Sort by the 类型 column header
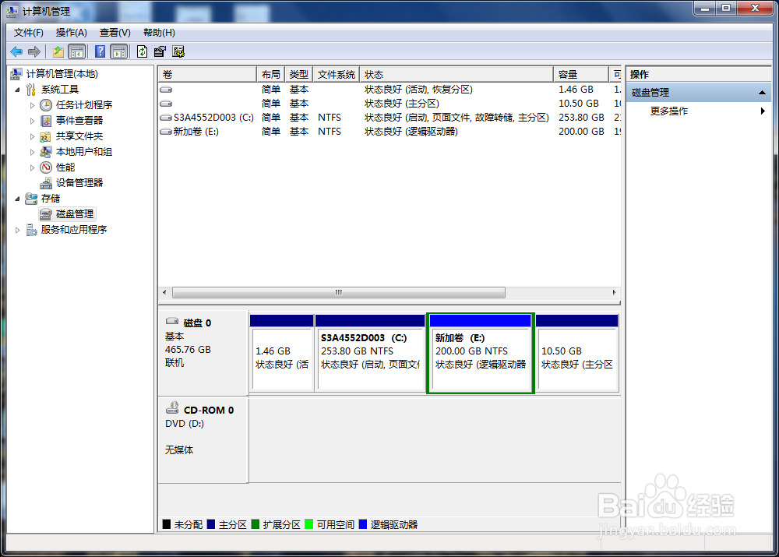Image resolution: width=779 pixels, height=557 pixels. (x=298, y=75)
